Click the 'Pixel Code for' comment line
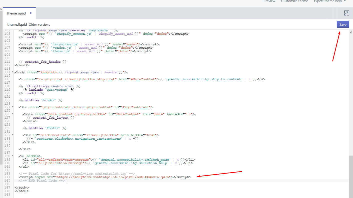Viewport: 353px width, 198px height. 77,174
